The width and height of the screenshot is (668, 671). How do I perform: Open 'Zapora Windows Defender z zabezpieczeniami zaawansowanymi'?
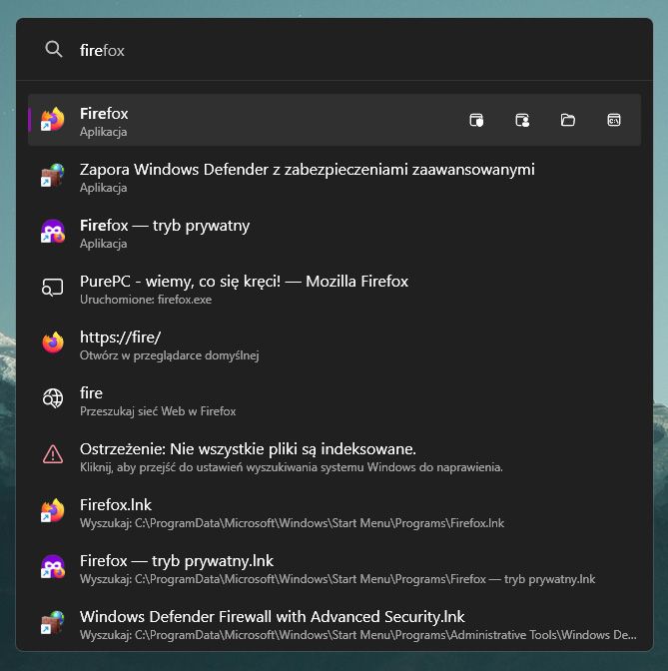pos(334,176)
